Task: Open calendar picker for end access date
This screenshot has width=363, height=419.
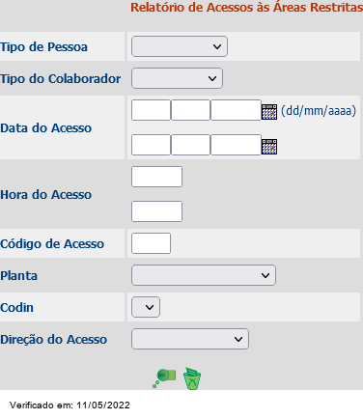Action: (269, 147)
